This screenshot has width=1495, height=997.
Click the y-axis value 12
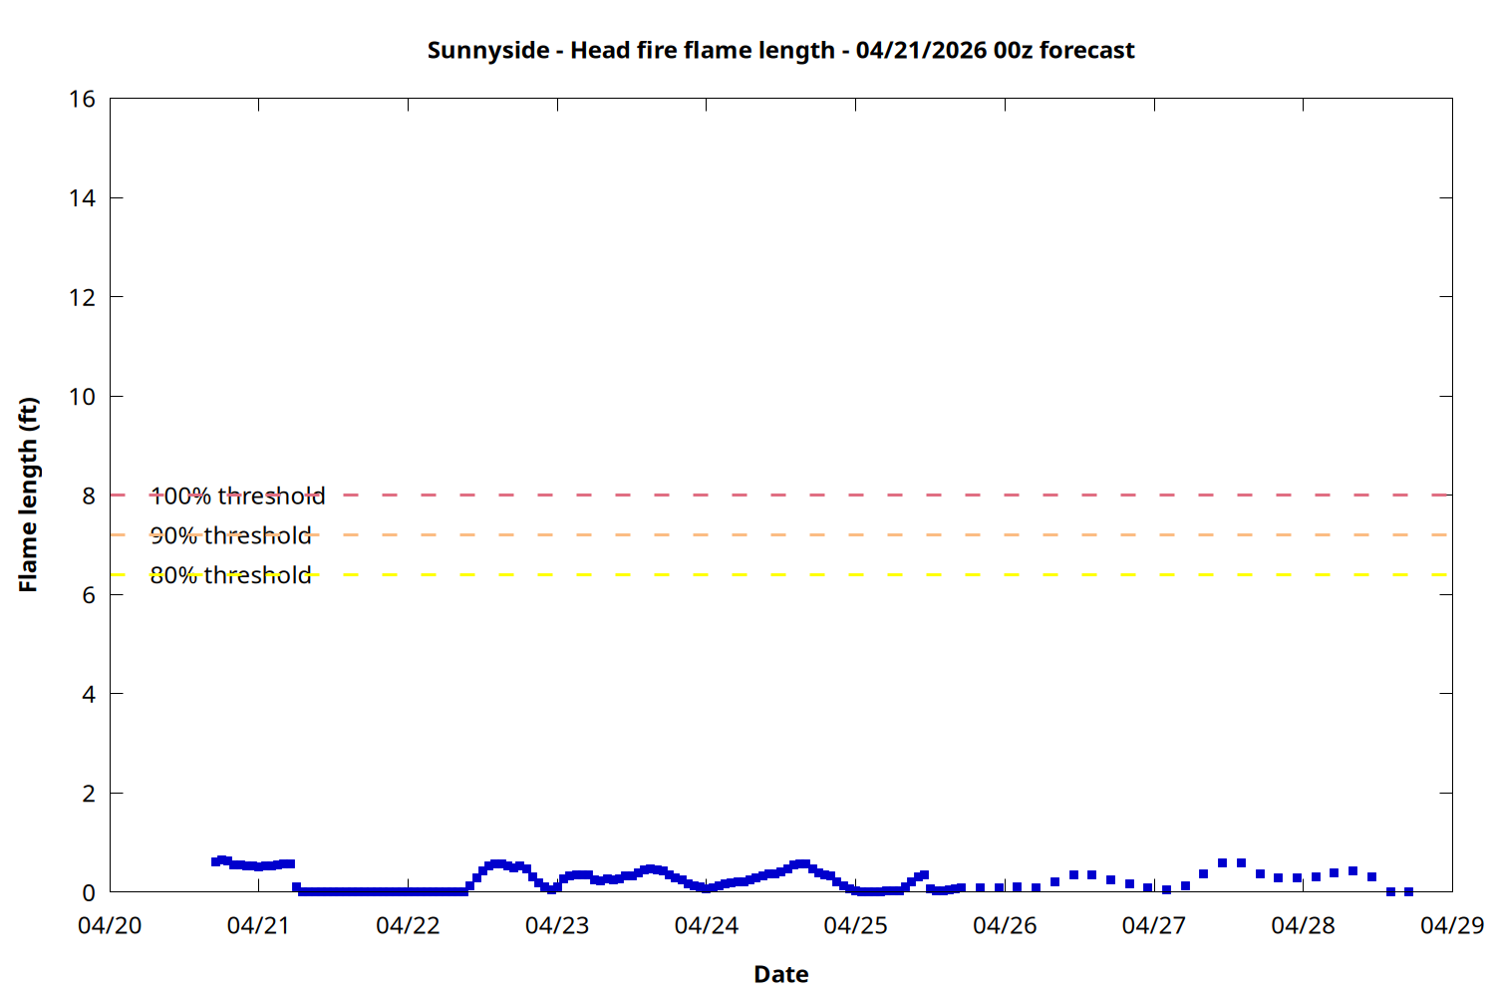[83, 297]
